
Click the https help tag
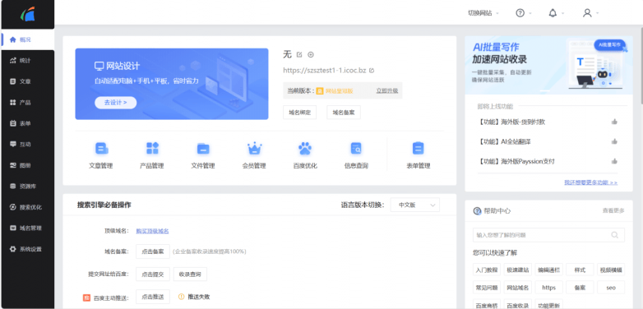coord(549,288)
